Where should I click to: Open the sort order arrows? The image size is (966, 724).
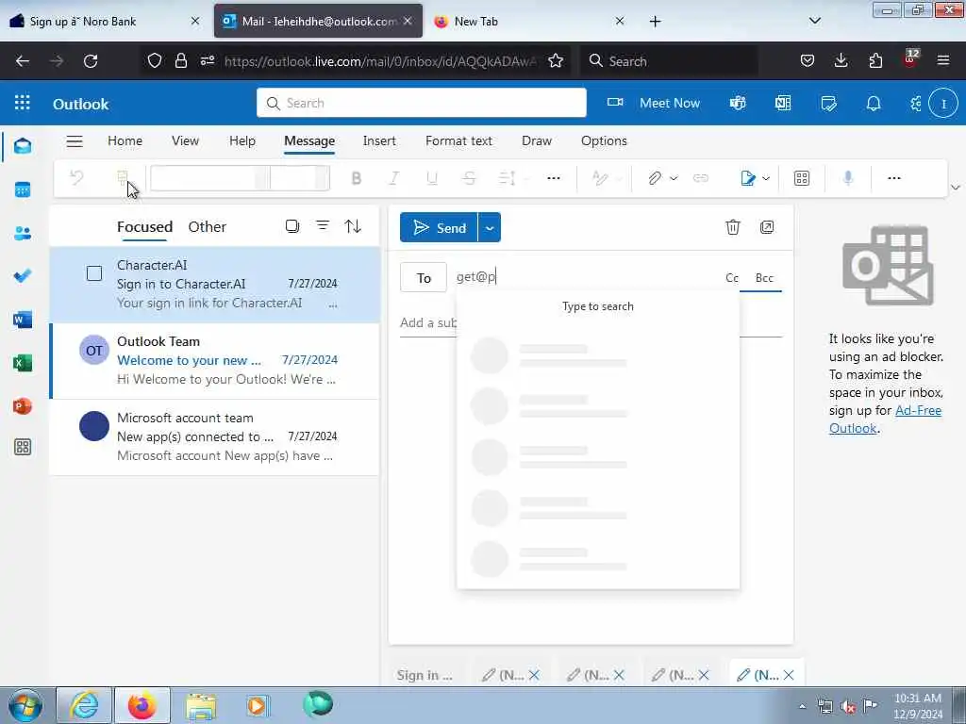coord(353,226)
